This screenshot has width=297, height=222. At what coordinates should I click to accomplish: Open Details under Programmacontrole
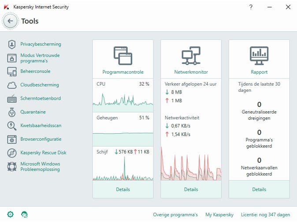(x=123, y=189)
